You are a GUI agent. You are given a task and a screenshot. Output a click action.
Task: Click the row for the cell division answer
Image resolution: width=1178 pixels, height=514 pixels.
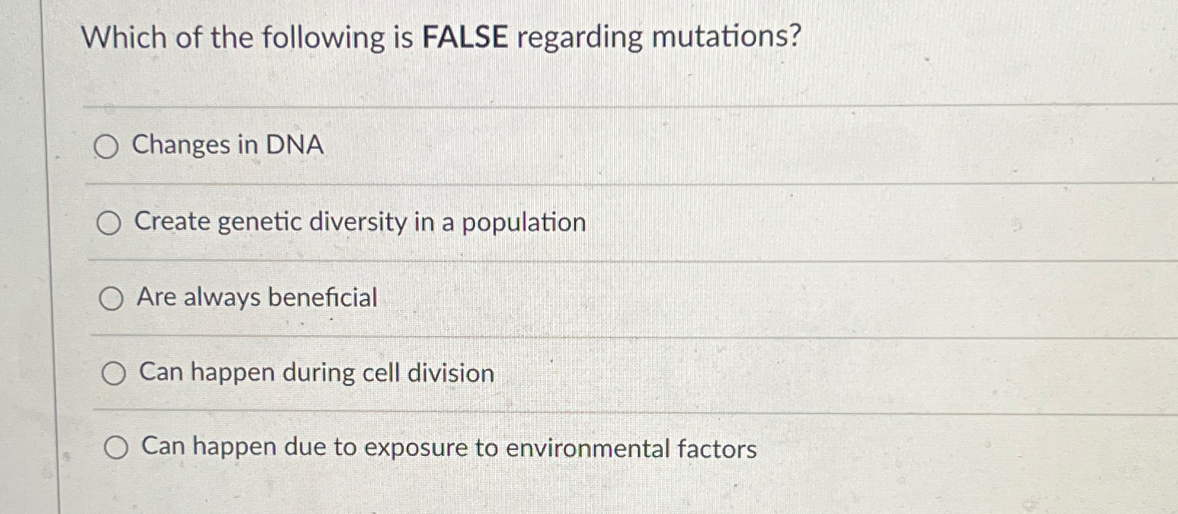click(509, 373)
